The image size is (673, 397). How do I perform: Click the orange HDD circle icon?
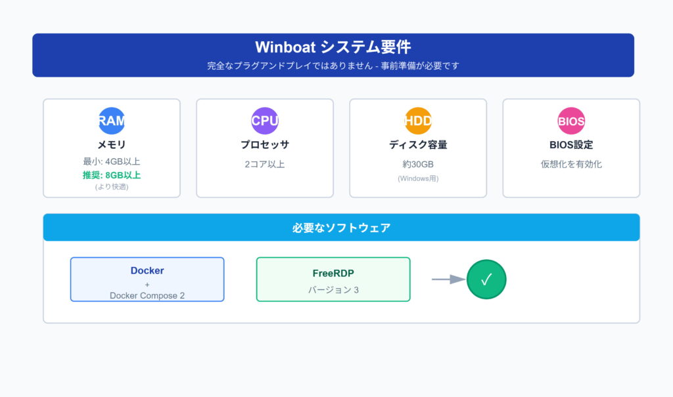(x=418, y=121)
